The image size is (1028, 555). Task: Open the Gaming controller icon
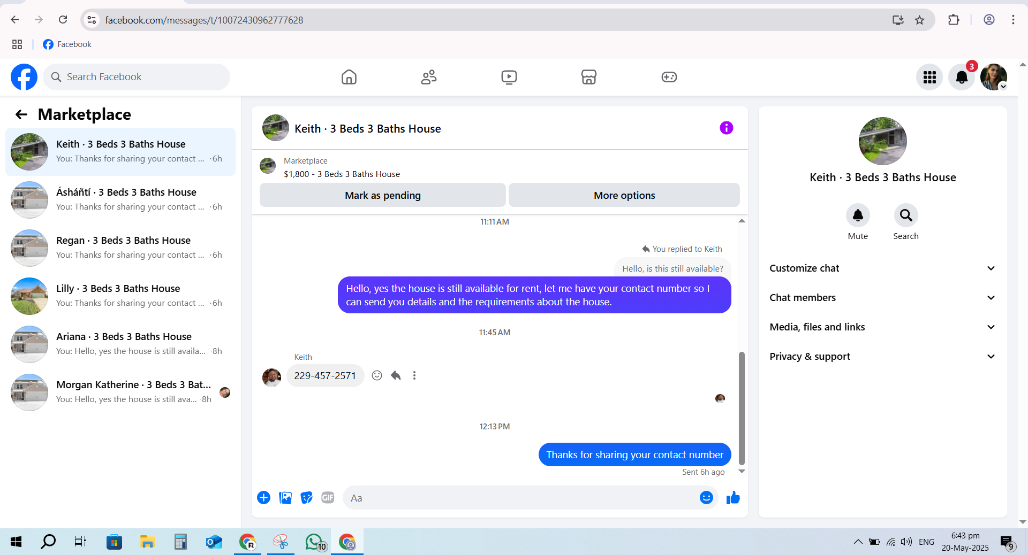click(669, 77)
